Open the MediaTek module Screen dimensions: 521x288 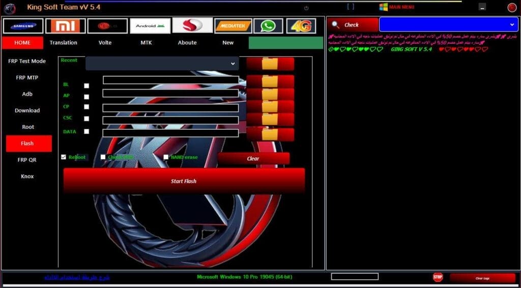tap(233, 26)
